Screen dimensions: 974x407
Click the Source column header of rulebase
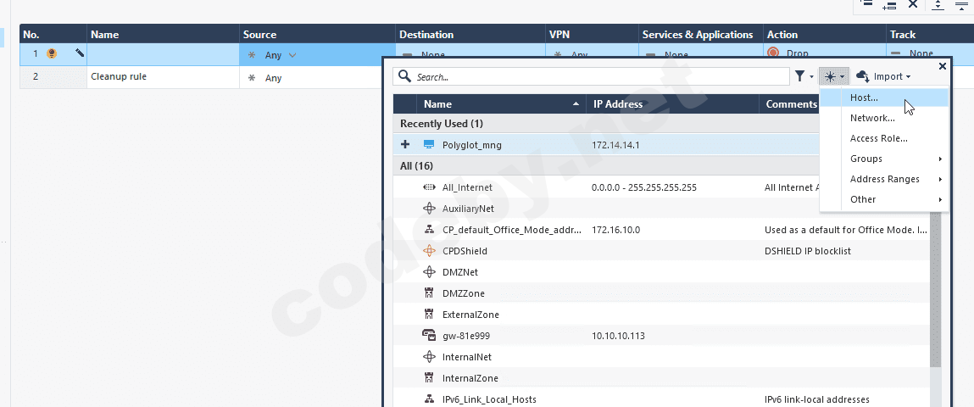point(317,34)
